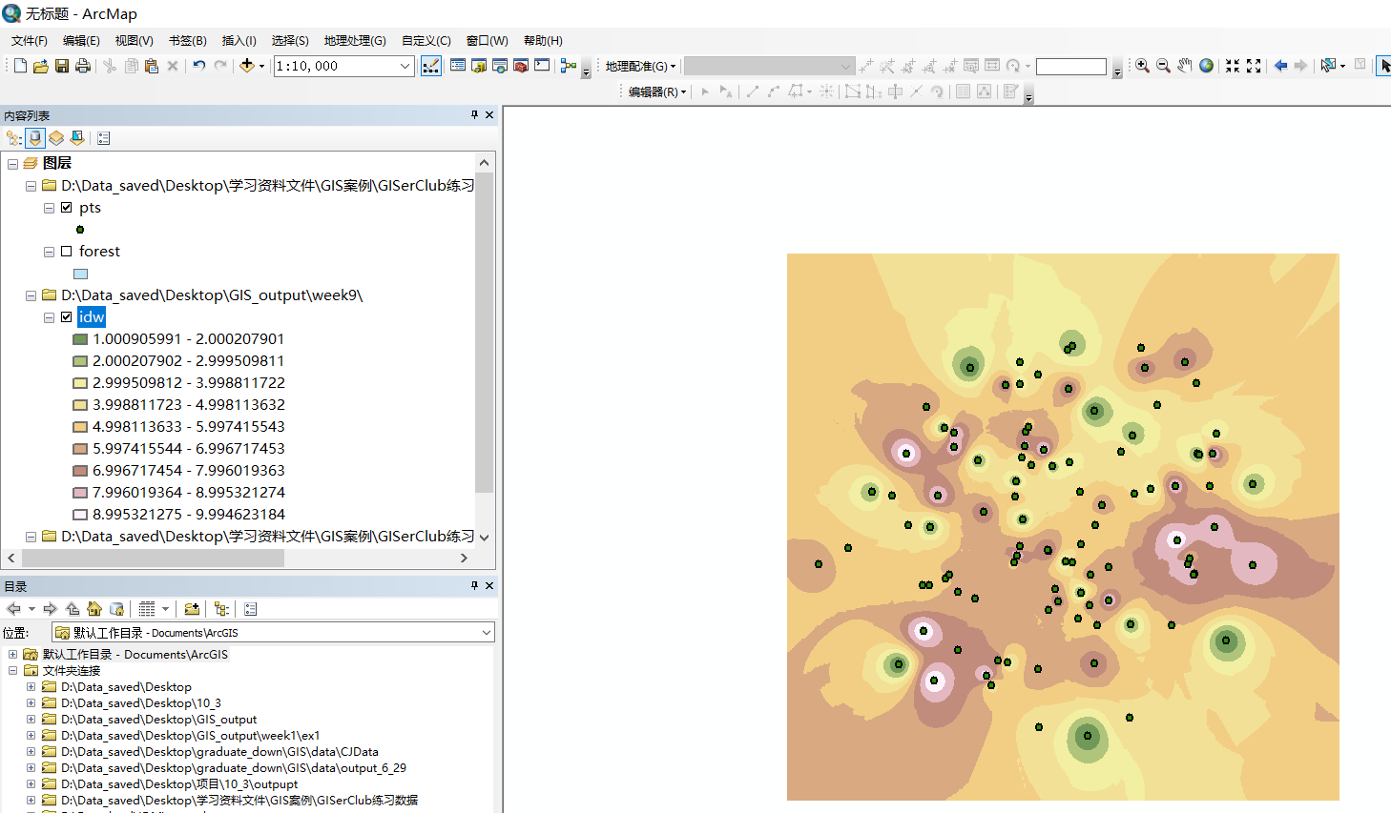Open the Add Data dropdown arrow

pos(261,66)
